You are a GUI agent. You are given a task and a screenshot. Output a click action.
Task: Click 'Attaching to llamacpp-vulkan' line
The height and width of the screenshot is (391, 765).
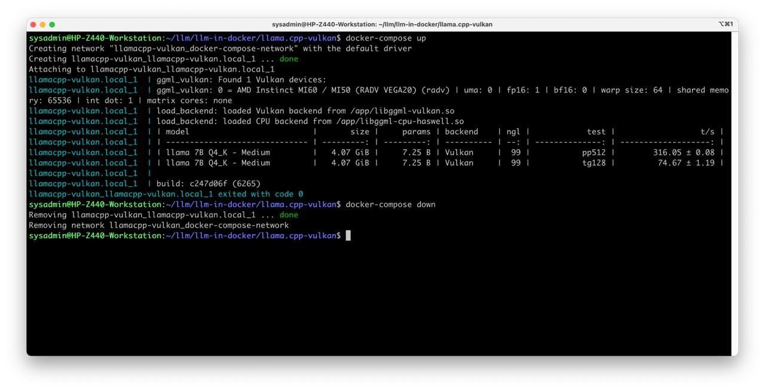(x=152, y=69)
